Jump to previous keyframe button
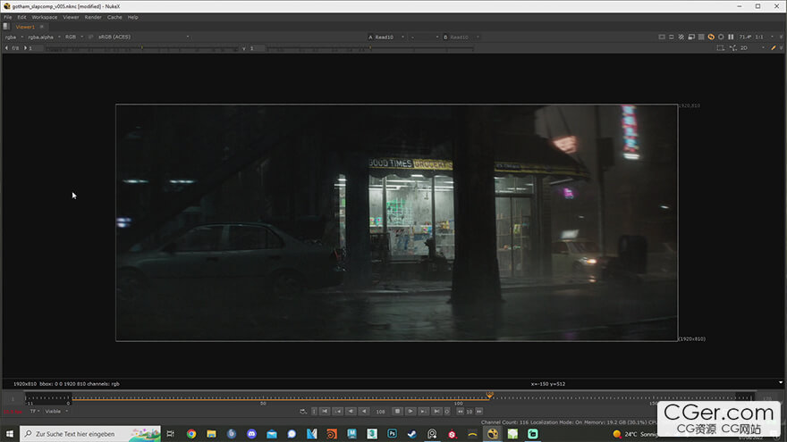The width and height of the screenshot is (787, 442). 338,412
